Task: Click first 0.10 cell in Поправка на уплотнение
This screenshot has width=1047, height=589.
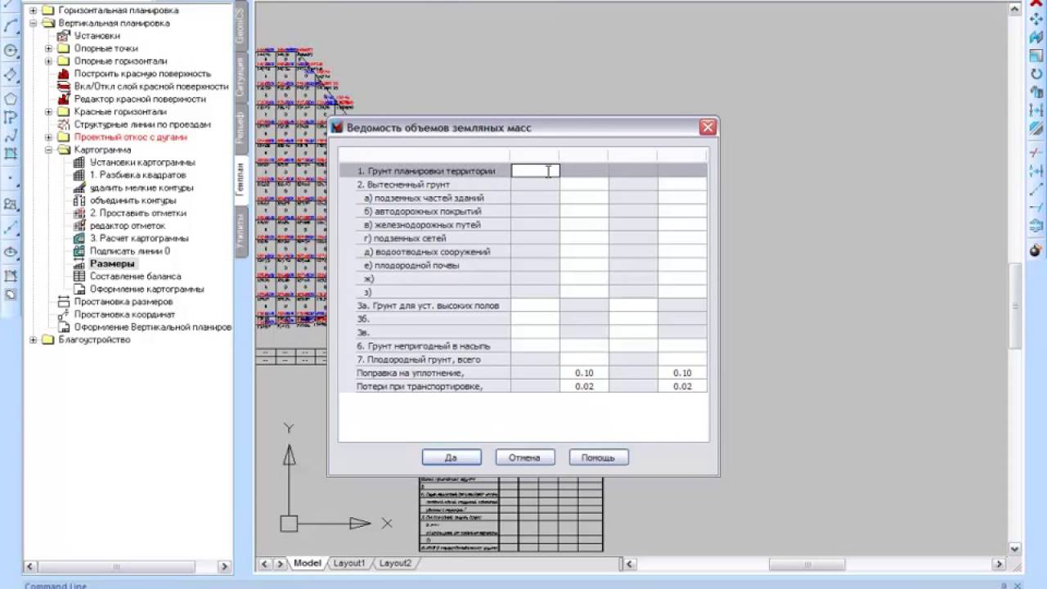Action: coord(584,373)
